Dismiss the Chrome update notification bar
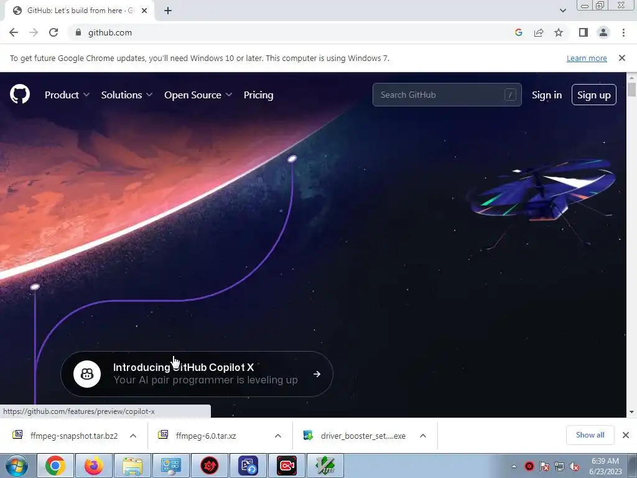This screenshot has width=637, height=478. pyautogui.click(x=622, y=58)
